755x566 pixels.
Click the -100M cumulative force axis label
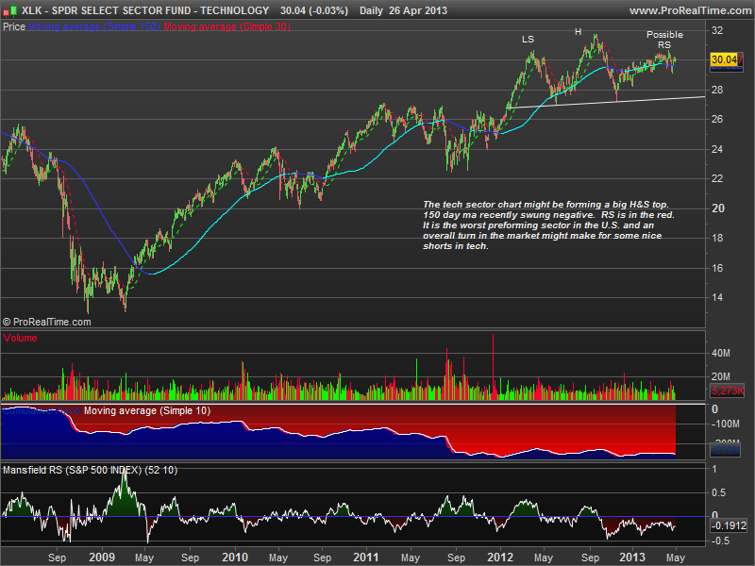pyautogui.click(x=725, y=424)
